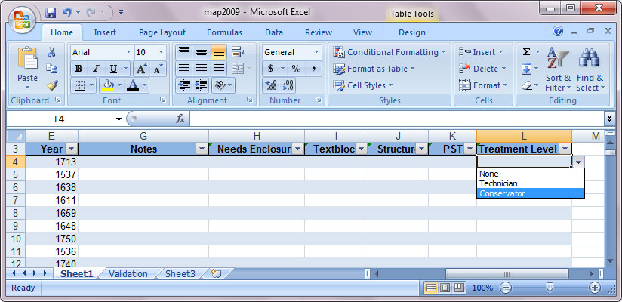Open the Year column filter dropdown
Viewport: 622px width, 302px height.
point(71,149)
